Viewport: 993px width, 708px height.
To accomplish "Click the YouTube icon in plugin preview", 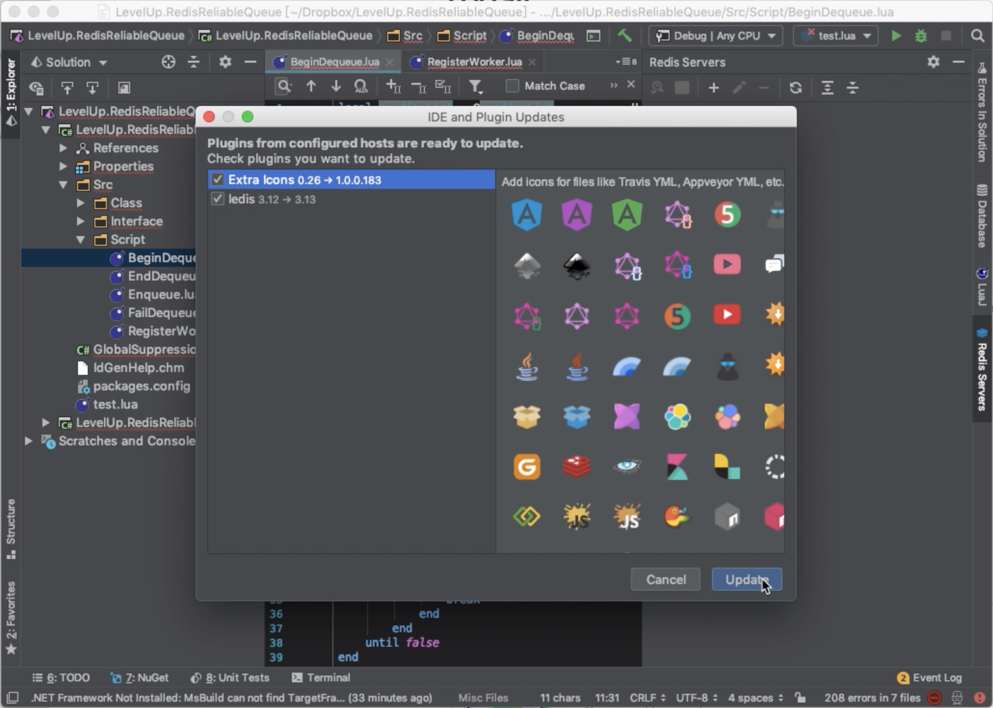I will [727, 315].
